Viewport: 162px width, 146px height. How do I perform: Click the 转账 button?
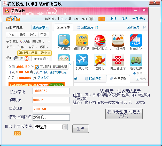point(33,35)
